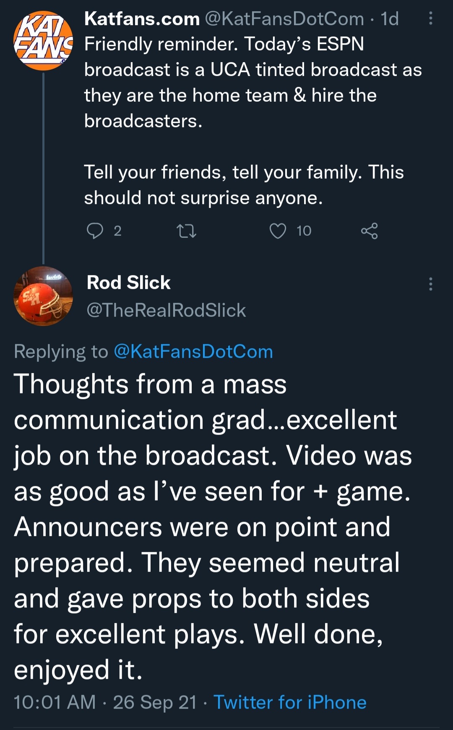Tap the Twitter for iPhone link

point(290,702)
